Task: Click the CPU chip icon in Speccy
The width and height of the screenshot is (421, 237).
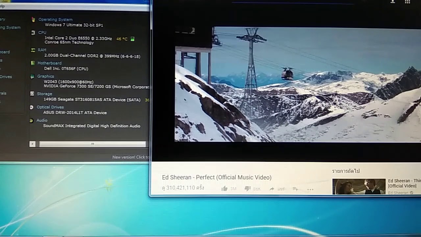Action: [x=33, y=33]
